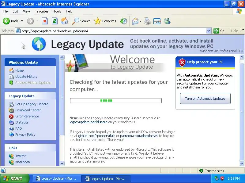This screenshot has height=183, width=245.
Task: Click the Mail envelope toolbar icon
Action: (x=135, y=21)
